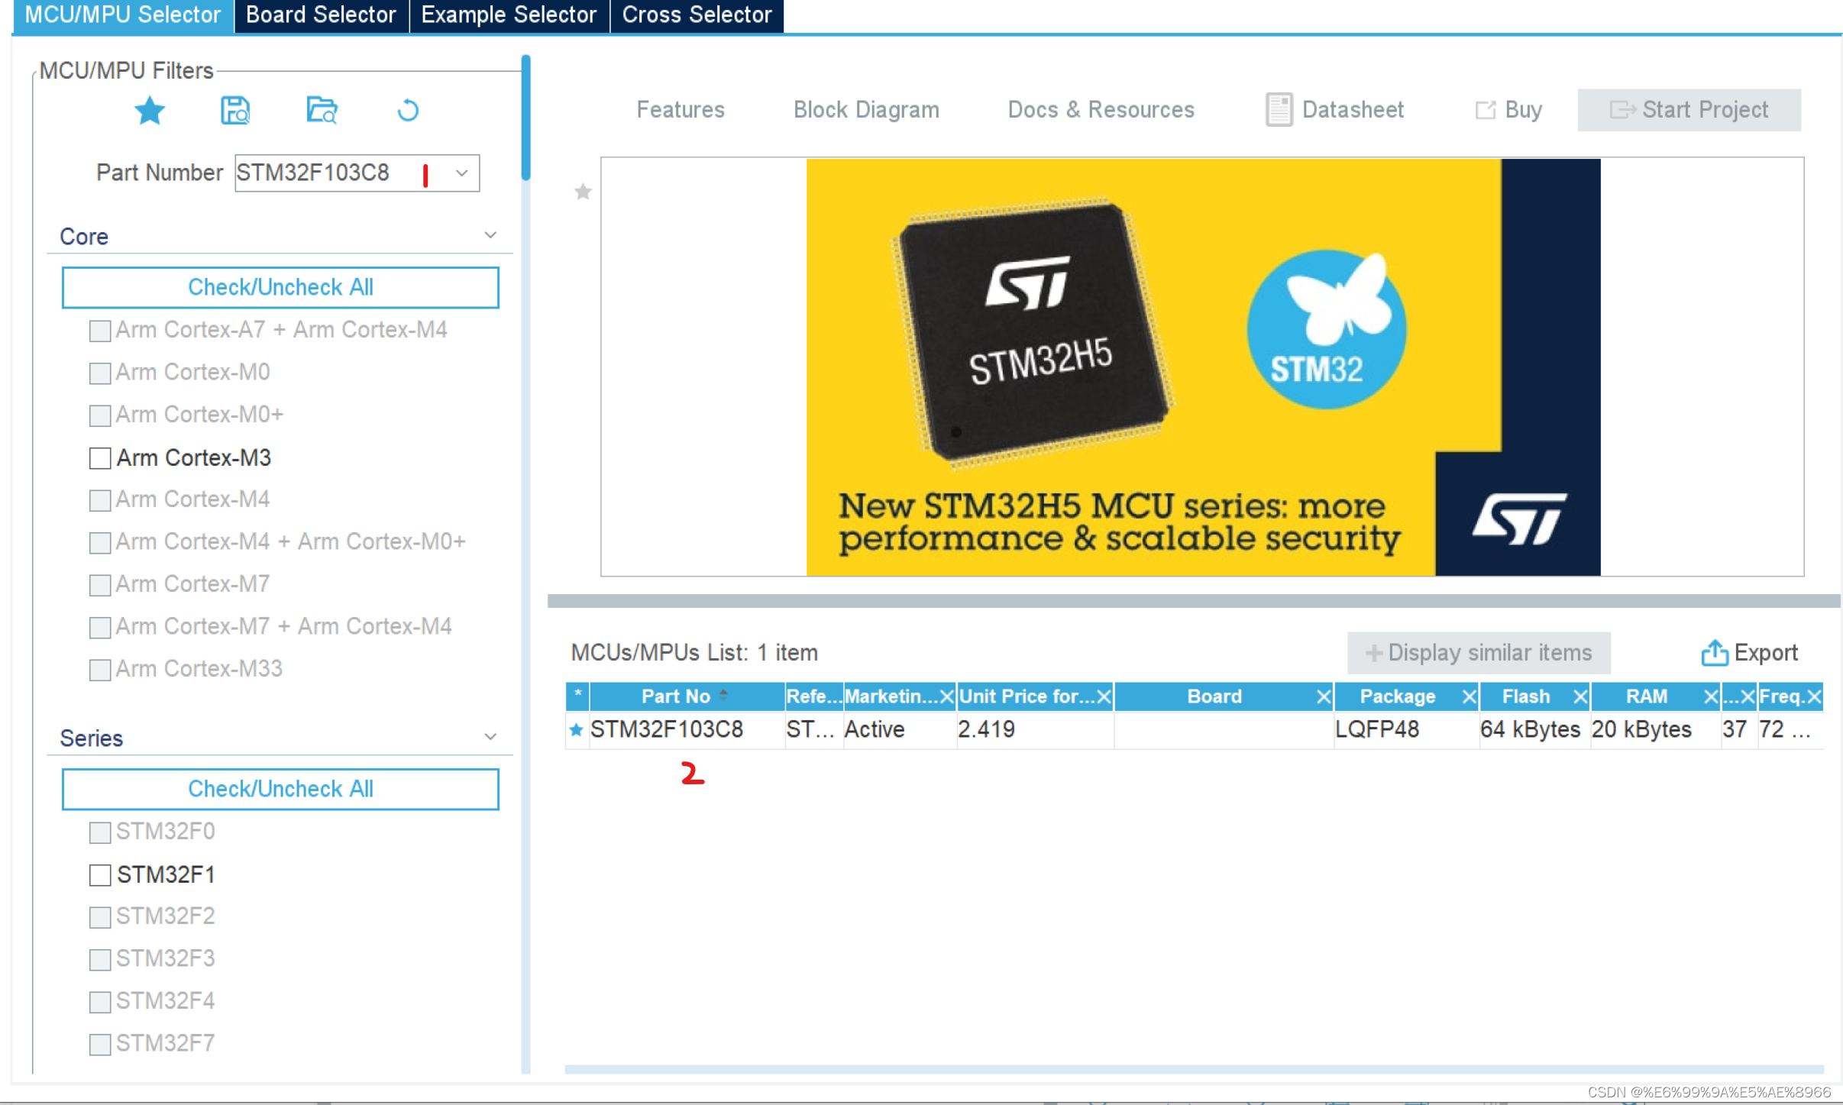Remove the Unit Price column
Screen dimensions: 1843x1105
tap(1104, 696)
